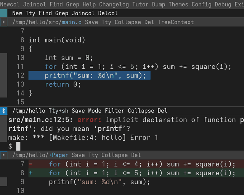Viewport: 244px width, 195px height.
Task: Open Changelog from the top bar
Action: tap(114, 4)
